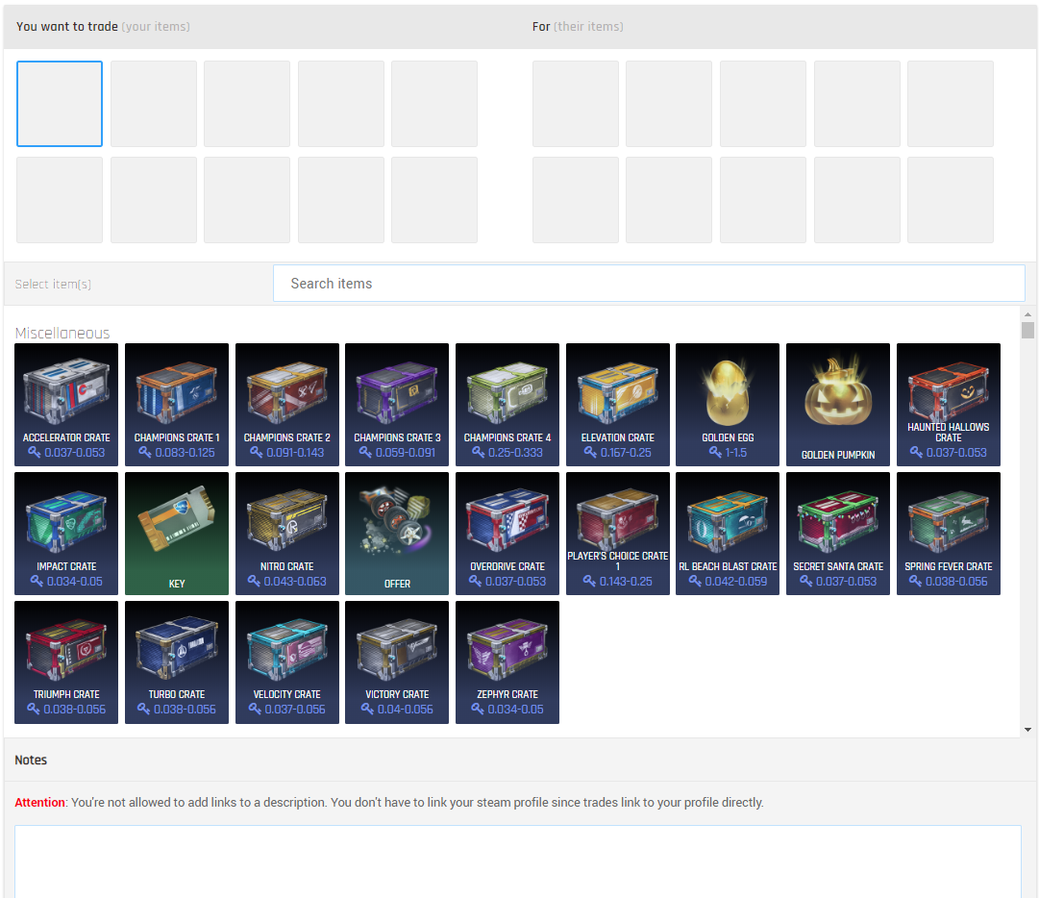Select the Player's Choice Crate 1

(x=618, y=533)
